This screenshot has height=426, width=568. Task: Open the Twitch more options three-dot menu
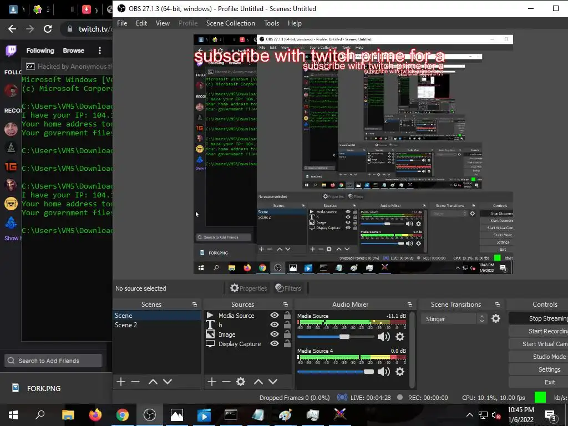100,50
